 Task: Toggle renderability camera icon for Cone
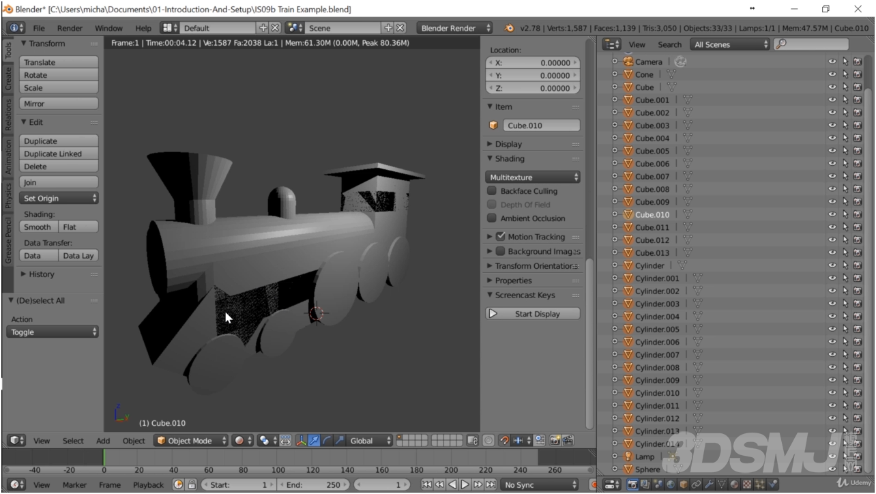point(858,74)
